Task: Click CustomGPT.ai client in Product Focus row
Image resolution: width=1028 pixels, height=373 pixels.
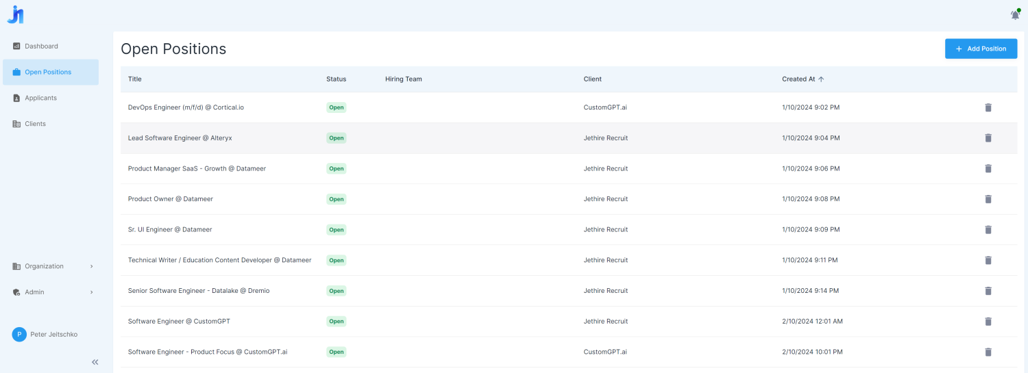Action: pyautogui.click(x=605, y=352)
